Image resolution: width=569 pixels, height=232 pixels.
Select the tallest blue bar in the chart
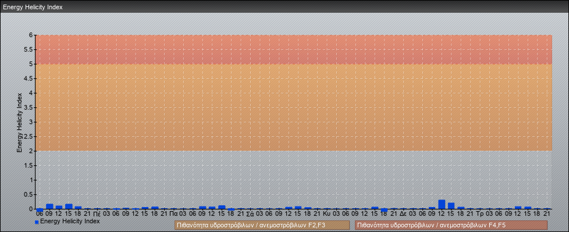tap(442, 204)
